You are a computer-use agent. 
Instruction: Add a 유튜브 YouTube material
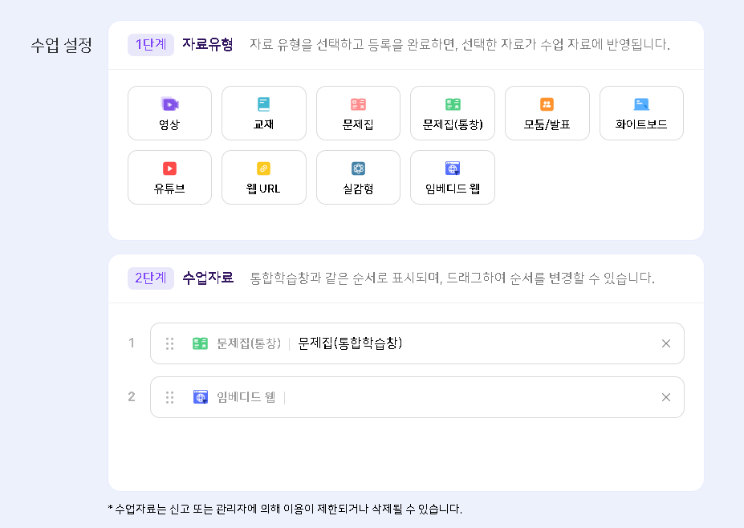tap(169, 177)
